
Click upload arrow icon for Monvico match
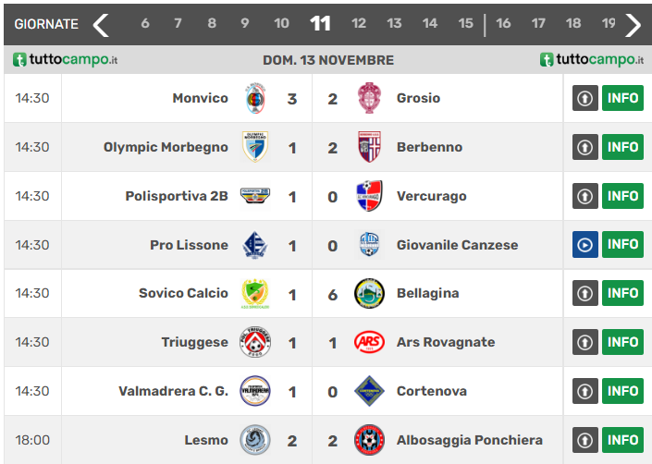point(584,98)
